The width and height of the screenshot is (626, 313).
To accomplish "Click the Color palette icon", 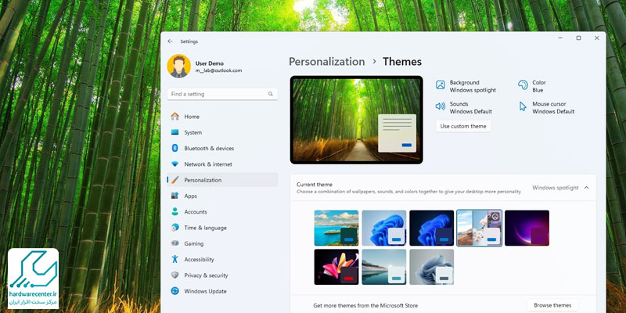I will point(523,85).
